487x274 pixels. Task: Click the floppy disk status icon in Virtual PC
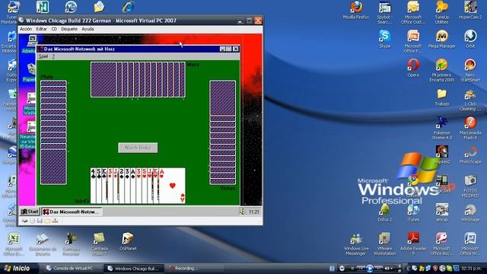tap(40, 221)
